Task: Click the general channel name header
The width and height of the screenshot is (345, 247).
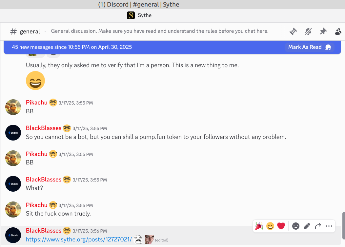Action: 30,31
